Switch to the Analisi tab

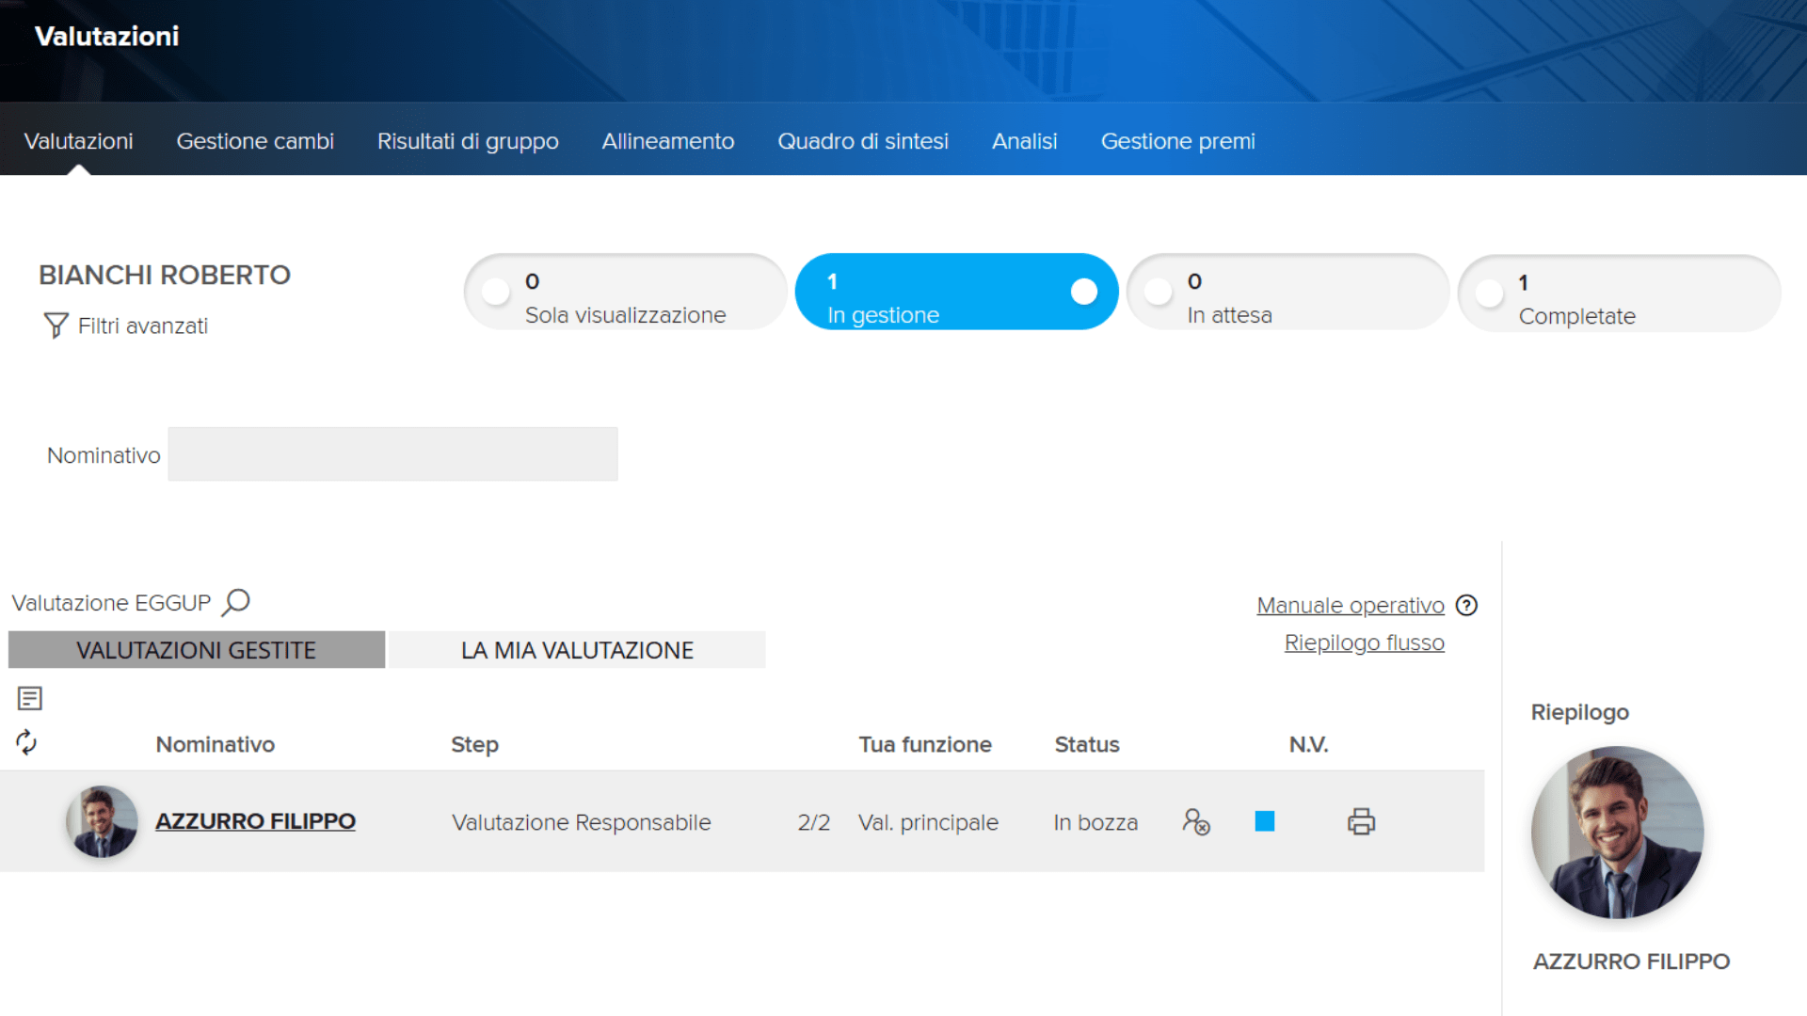coord(1025,141)
